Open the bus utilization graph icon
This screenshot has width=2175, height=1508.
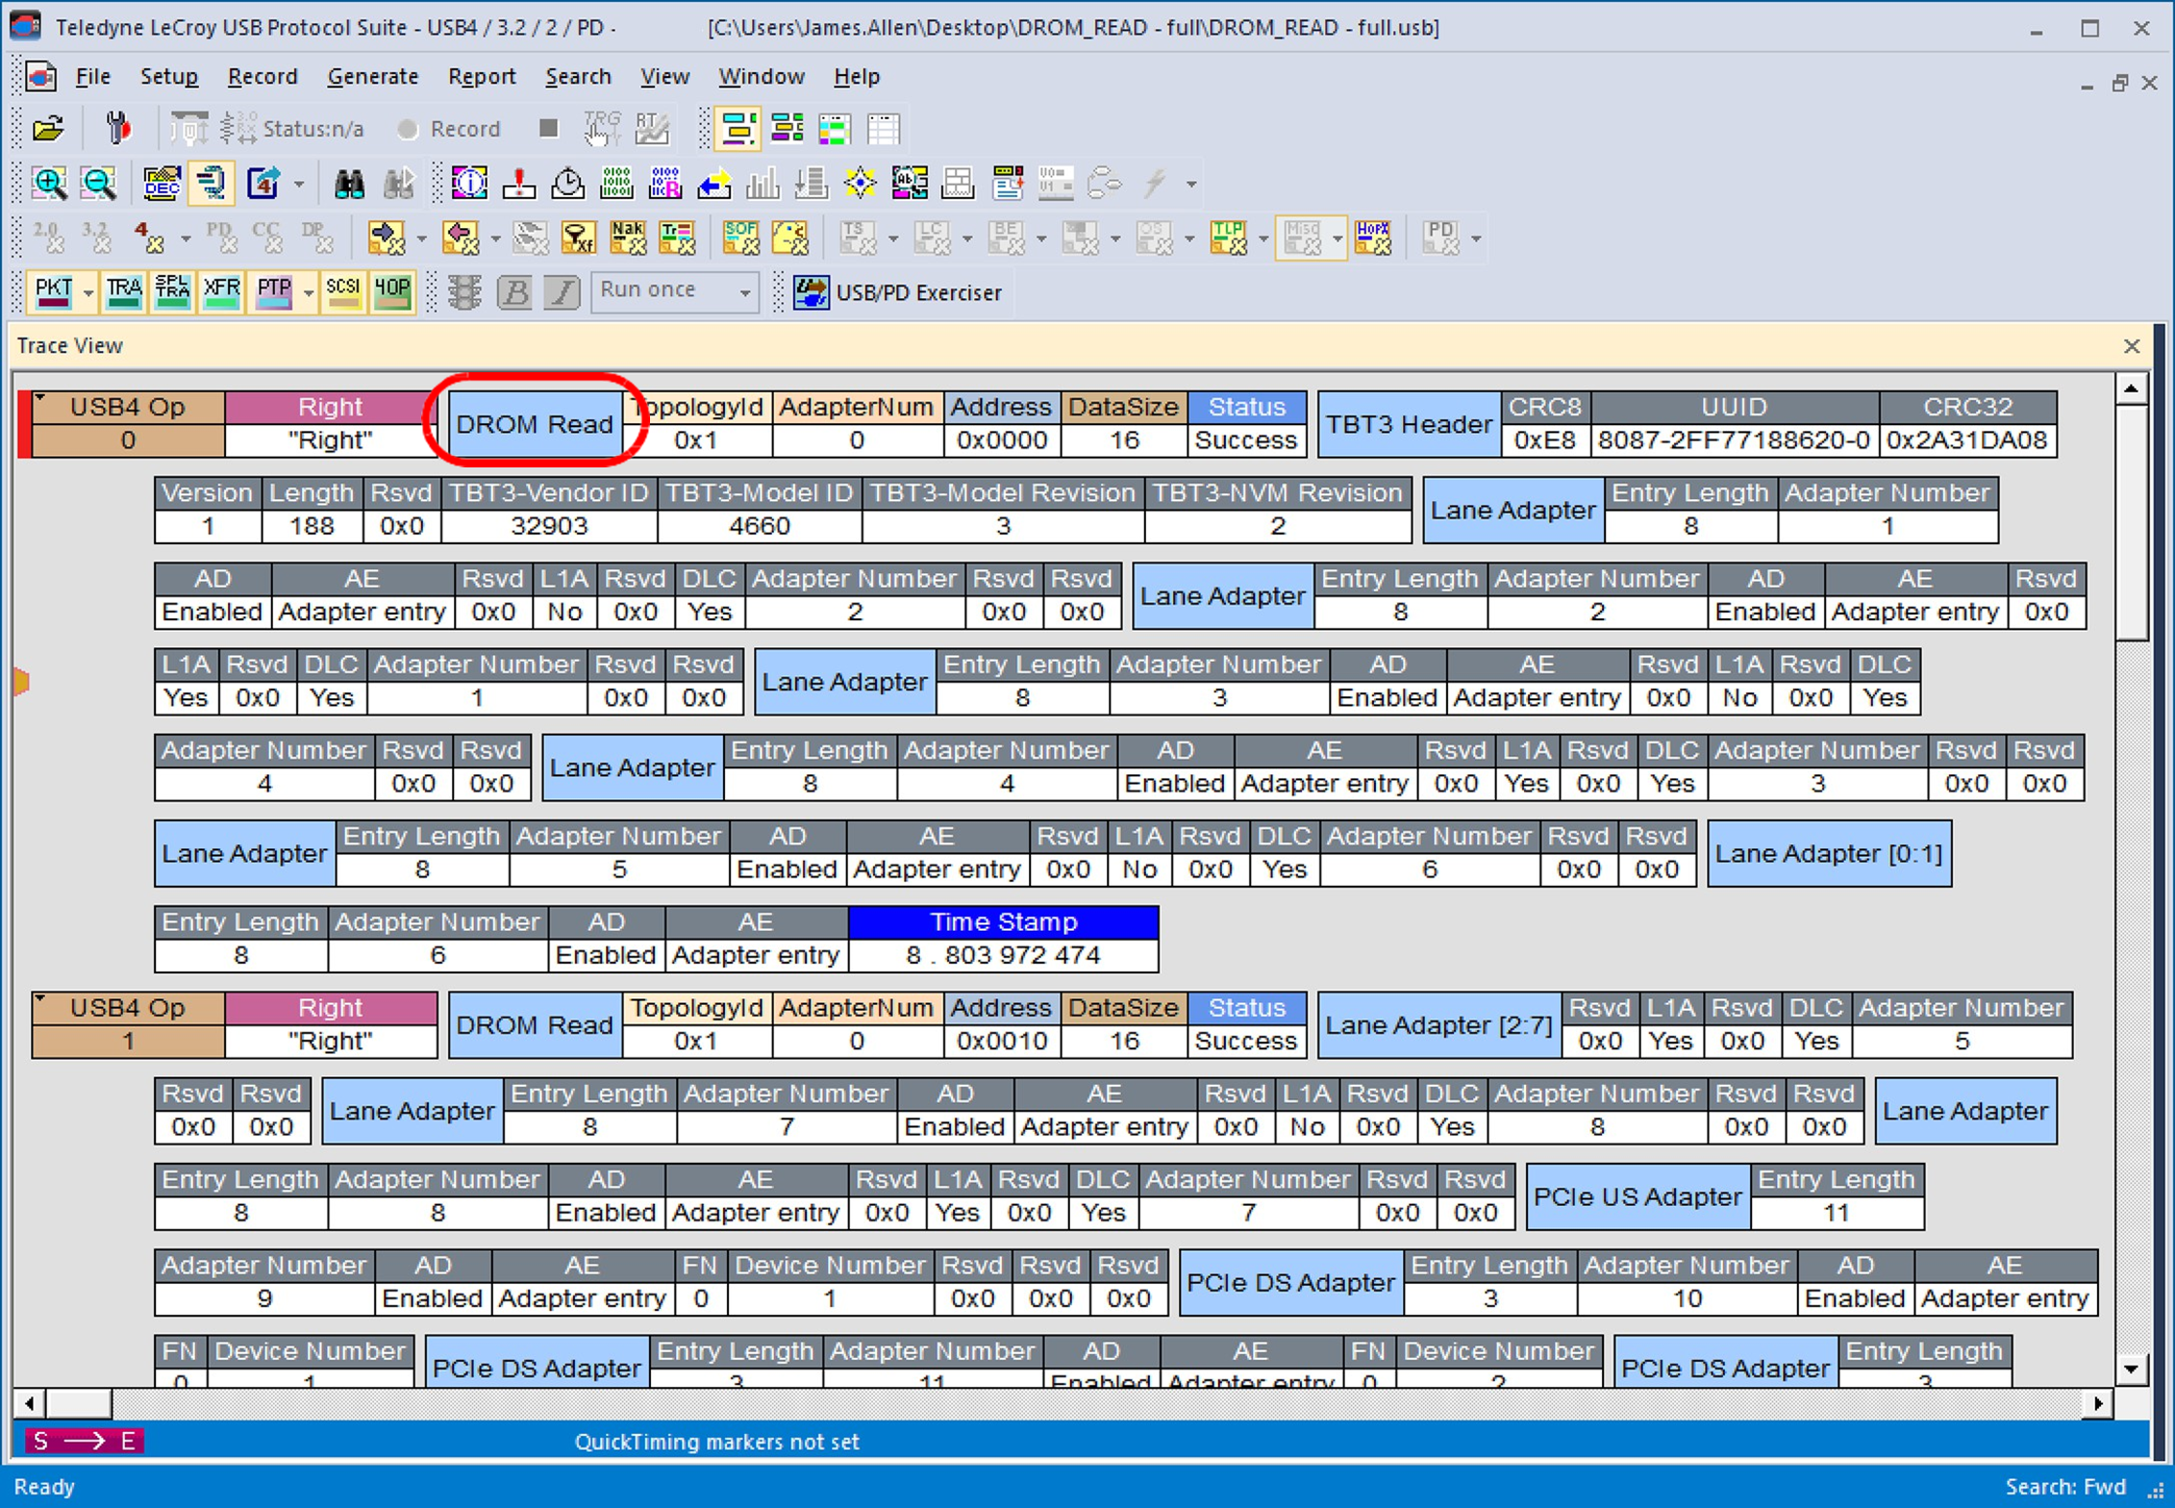[762, 183]
